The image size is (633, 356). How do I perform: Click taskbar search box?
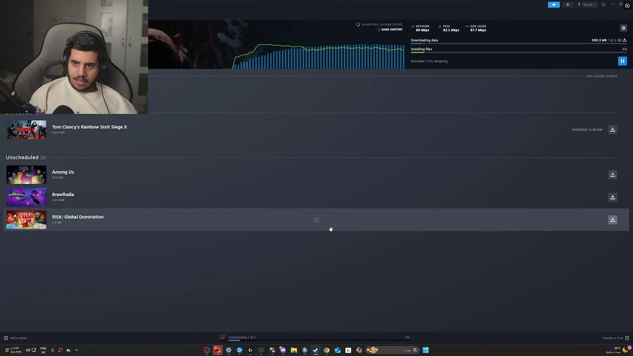coord(393,350)
